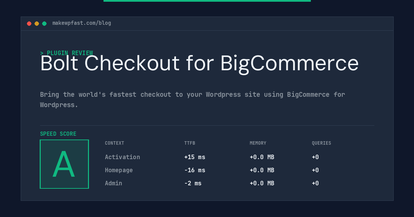Click Admin queries value +0
The height and width of the screenshot is (217, 414).
click(315, 183)
